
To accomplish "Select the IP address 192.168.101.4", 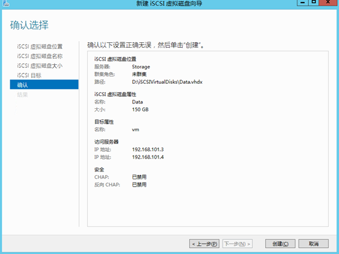I will (x=148, y=157).
